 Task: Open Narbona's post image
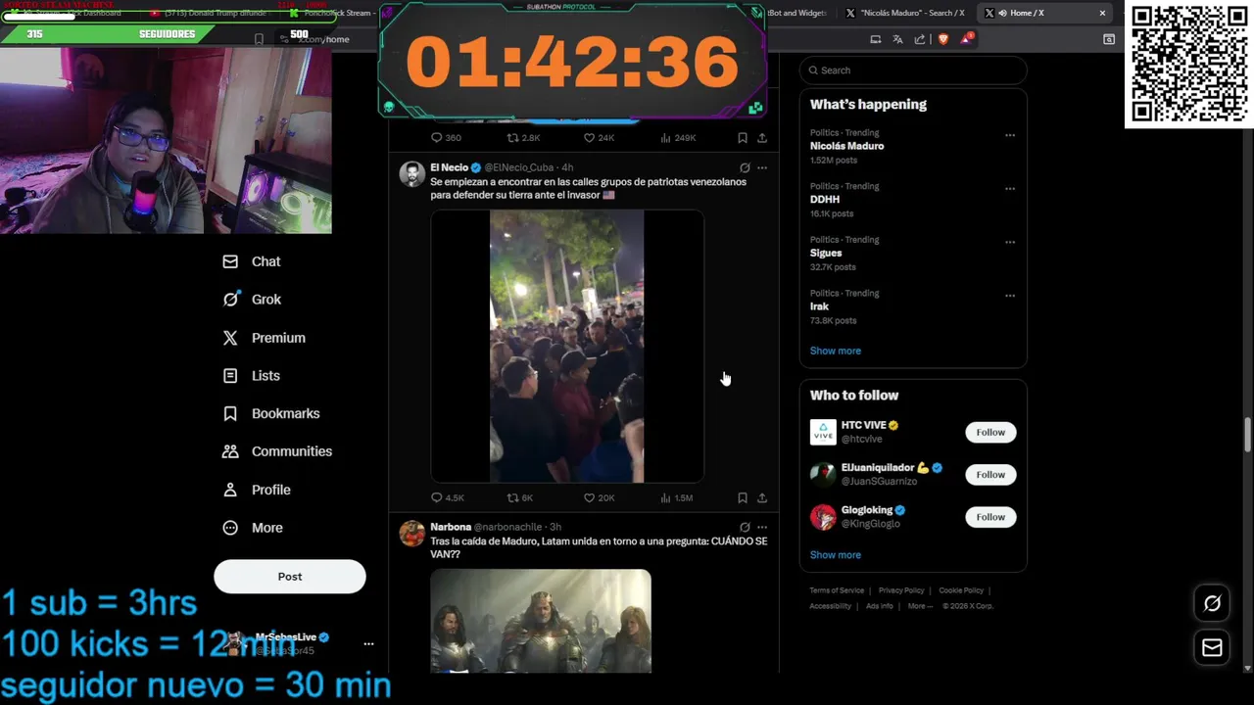[541, 621]
